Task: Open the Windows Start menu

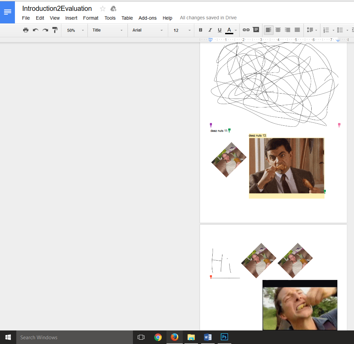Action: coord(8,337)
